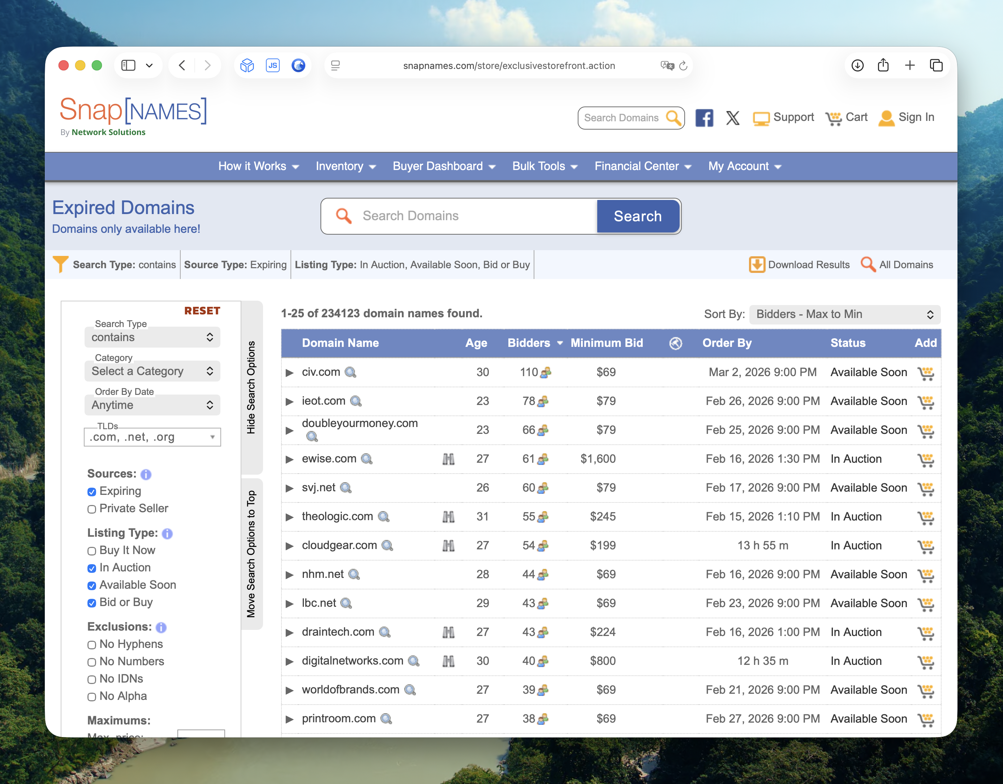
Task: Click the time zone globe icon in the table header
Action: click(675, 343)
